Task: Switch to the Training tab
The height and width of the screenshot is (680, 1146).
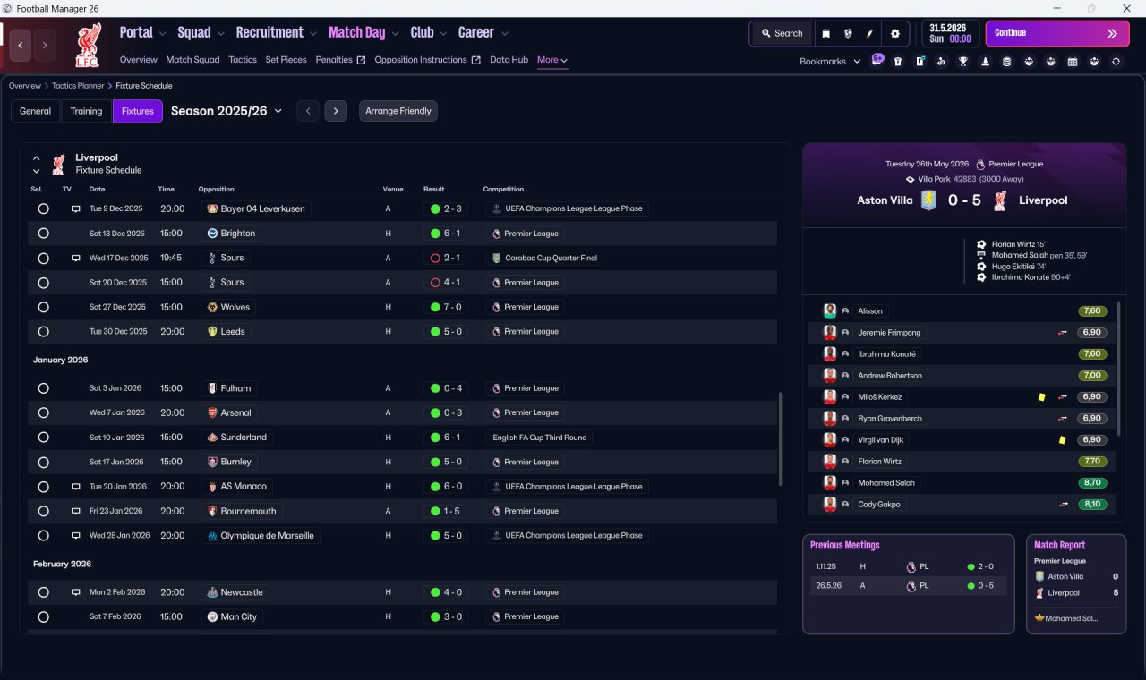Action: (86, 111)
